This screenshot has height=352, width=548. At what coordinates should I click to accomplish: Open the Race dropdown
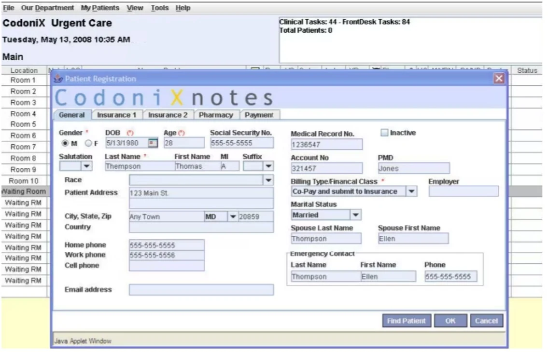pos(268,180)
